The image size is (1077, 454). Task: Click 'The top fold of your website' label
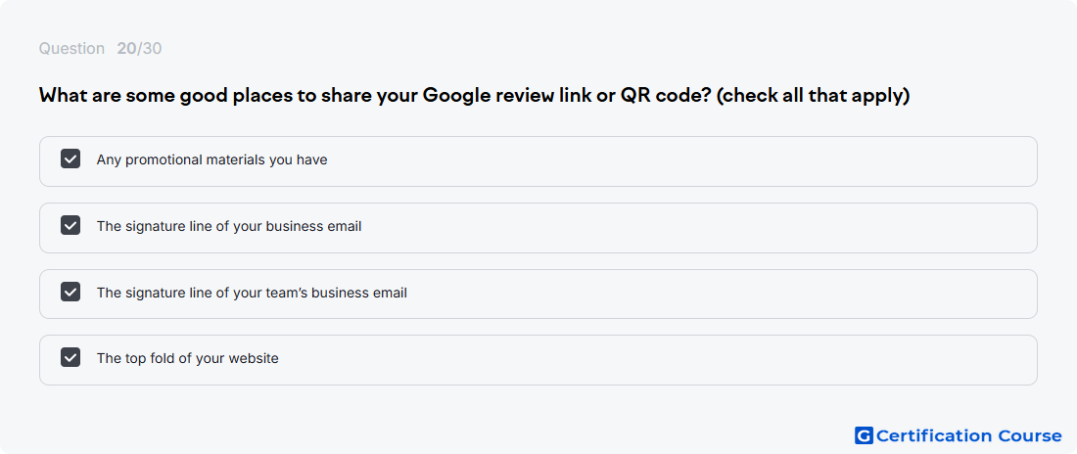coord(188,358)
